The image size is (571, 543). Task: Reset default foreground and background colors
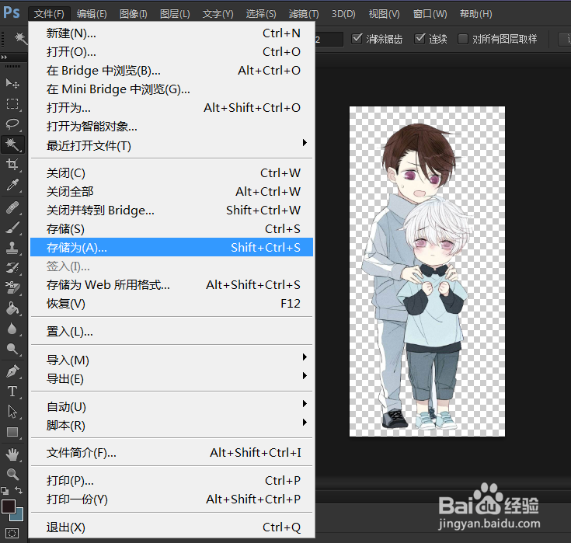[x=5, y=490]
